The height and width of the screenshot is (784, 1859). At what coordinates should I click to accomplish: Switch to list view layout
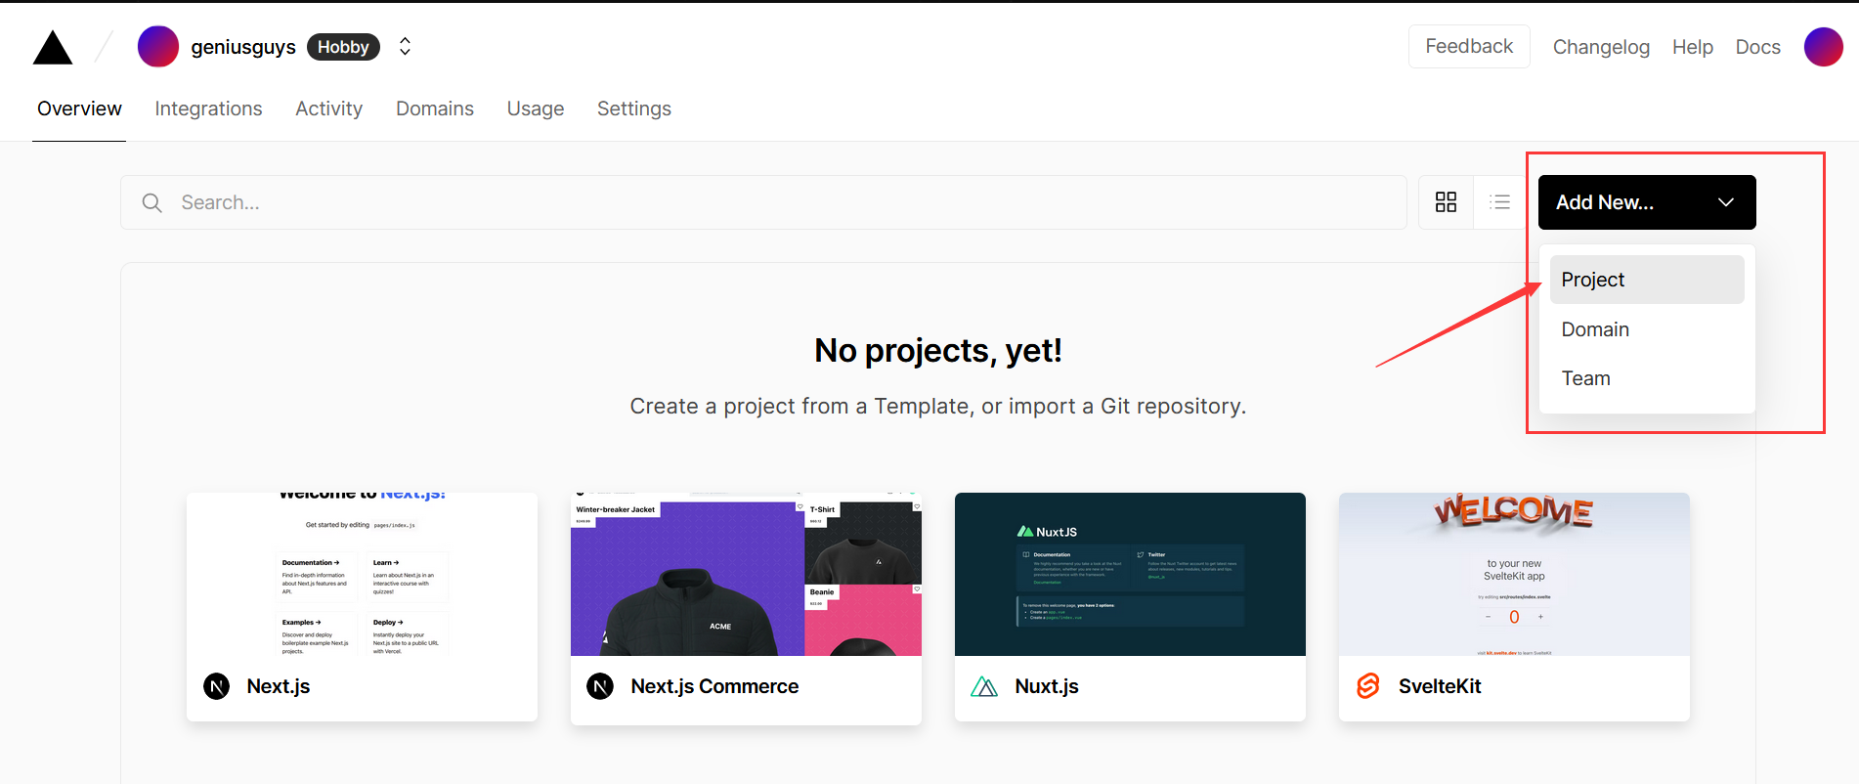(x=1500, y=202)
